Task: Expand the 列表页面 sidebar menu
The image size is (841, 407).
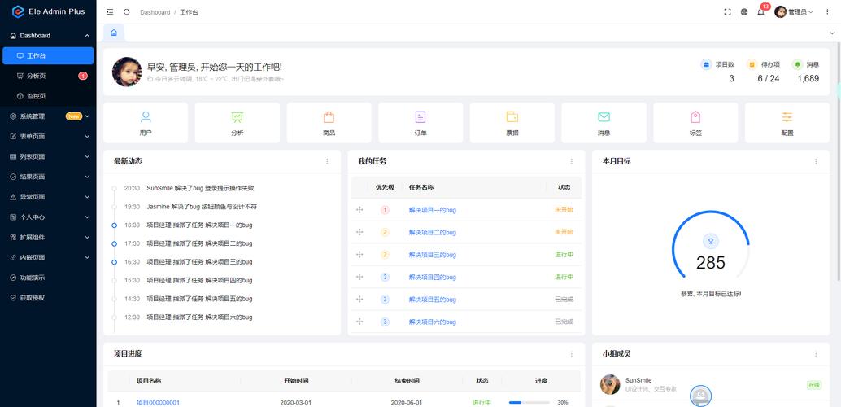Action: pyautogui.click(x=47, y=156)
